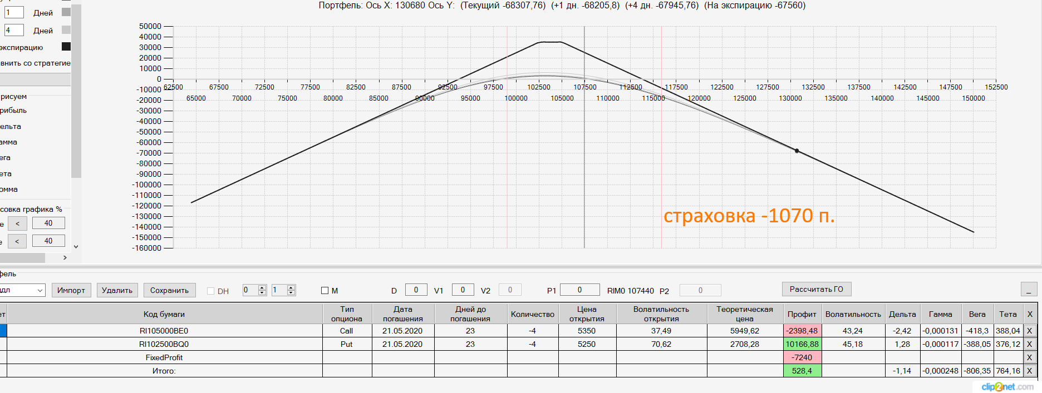Click the Теоретическая цена column header
Screen dimensions: 1042x393
tap(745, 314)
